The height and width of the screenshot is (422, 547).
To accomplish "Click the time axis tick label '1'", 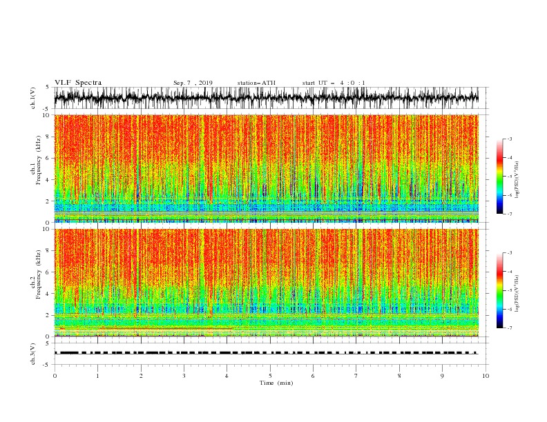I will click(98, 376).
